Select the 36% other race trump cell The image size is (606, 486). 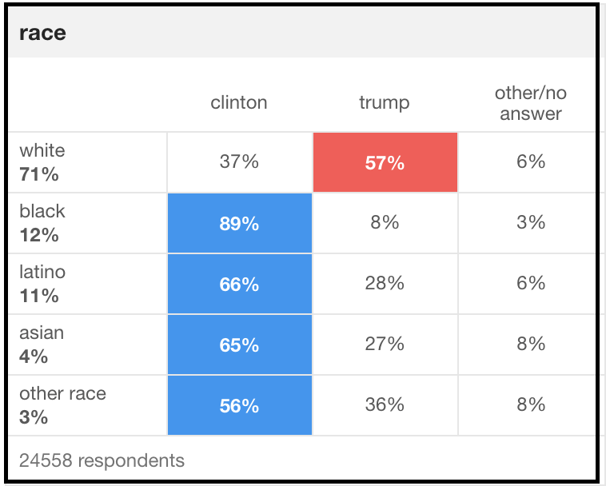[385, 405]
